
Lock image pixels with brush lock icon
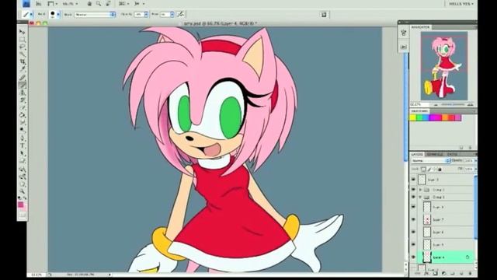click(x=429, y=170)
